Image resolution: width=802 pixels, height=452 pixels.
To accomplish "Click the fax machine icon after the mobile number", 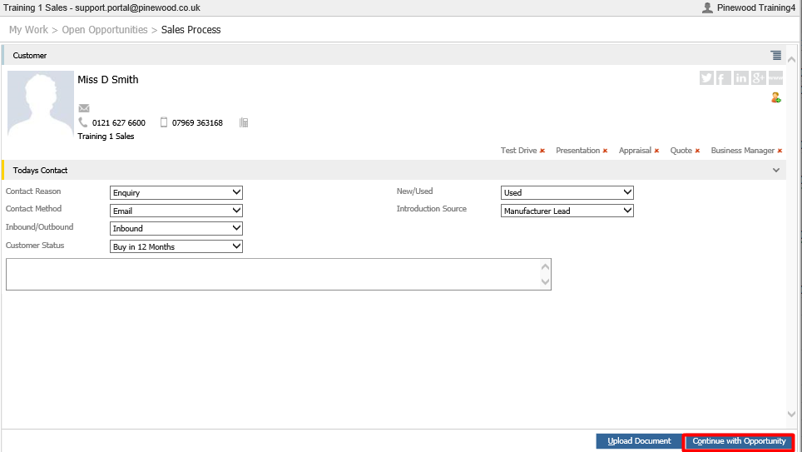I will [x=244, y=122].
